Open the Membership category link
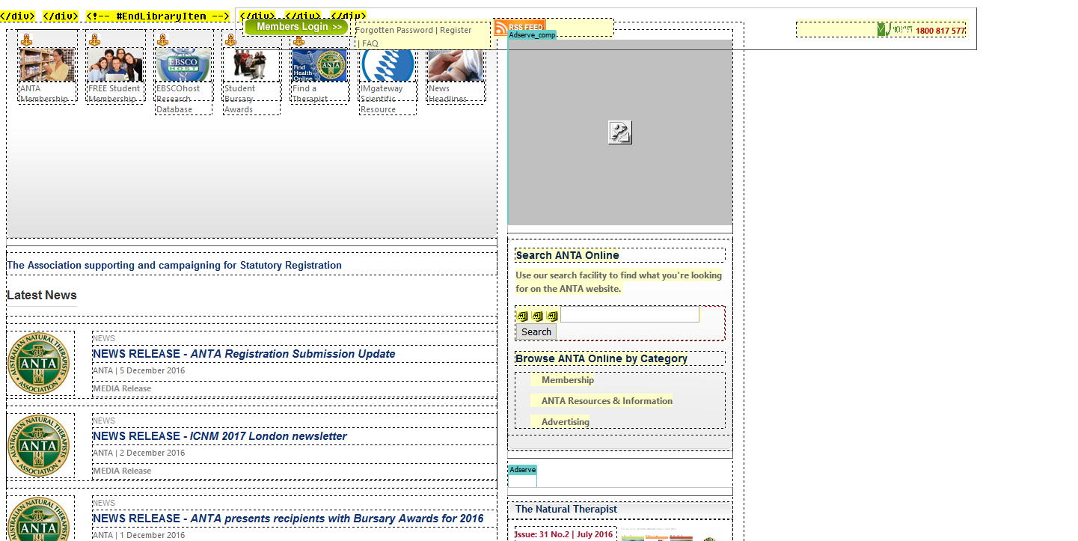Image resolution: width=1078 pixels, height=541 pixels. (x=568, y=380)
